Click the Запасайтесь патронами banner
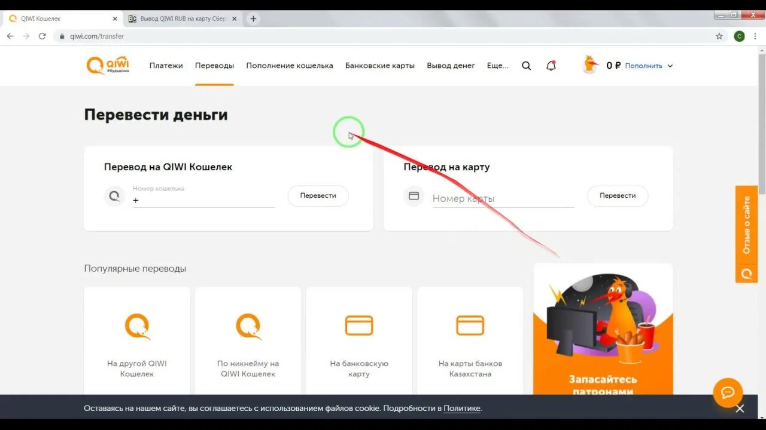The width and height of the screenshot is (766, 430). pos(603,329)
